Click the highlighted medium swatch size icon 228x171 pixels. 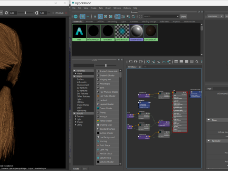pyautogui.click(x=100, y=16)
